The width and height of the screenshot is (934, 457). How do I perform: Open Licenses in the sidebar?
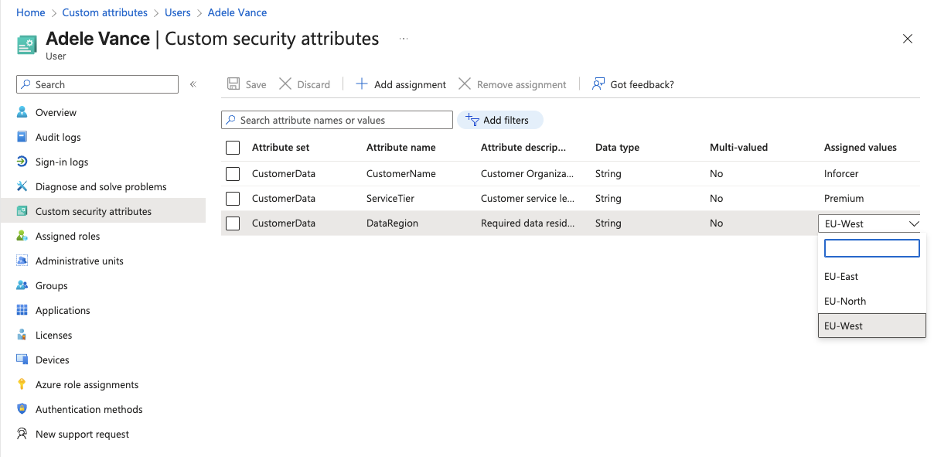point(53,335)
